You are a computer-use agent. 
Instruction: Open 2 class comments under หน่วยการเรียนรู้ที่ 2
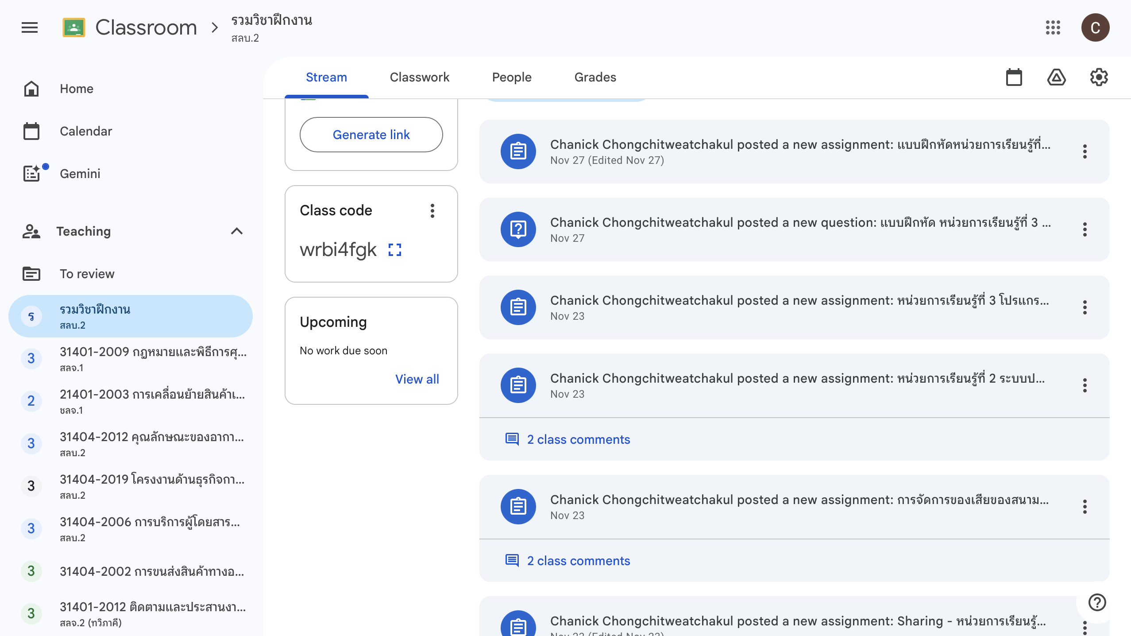point(578,439)
